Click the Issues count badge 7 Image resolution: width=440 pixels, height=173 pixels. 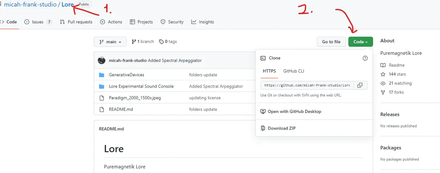coord(49,22)
